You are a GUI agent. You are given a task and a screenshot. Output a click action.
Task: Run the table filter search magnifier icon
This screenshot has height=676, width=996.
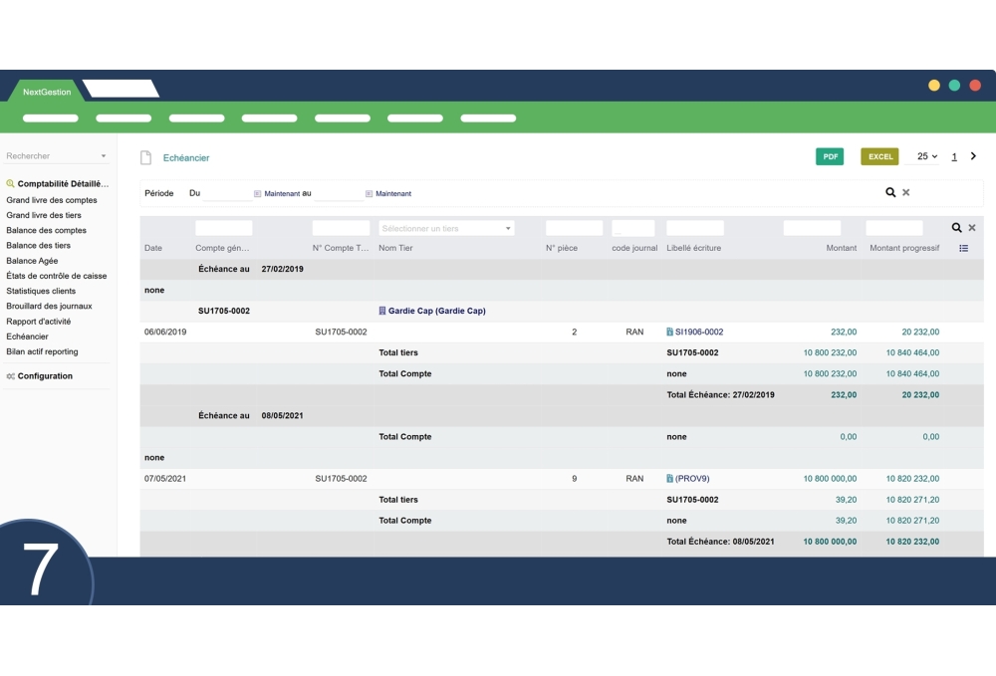pyautogui.click(x=956, y=227)
